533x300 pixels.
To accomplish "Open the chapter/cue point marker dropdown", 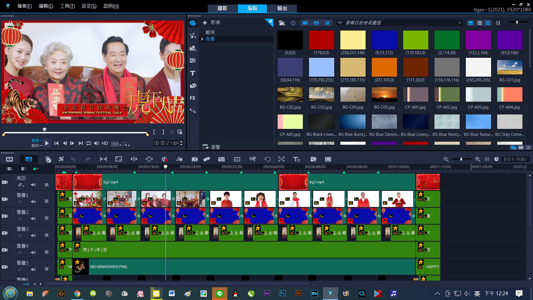I will tap(36, 169).
